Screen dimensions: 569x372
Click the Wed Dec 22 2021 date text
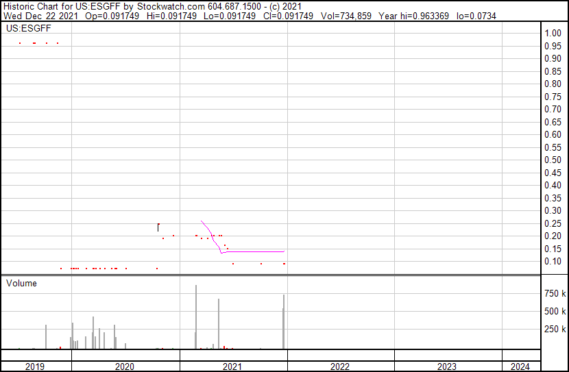click(x=38, y=16)
